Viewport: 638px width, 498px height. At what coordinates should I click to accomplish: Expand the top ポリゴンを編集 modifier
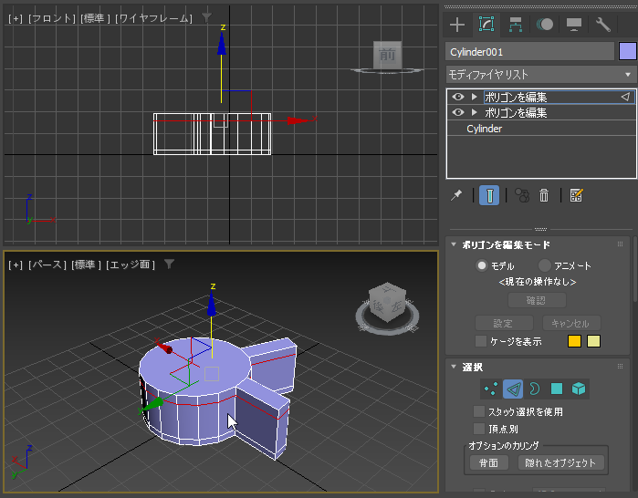tap(474, 97)
